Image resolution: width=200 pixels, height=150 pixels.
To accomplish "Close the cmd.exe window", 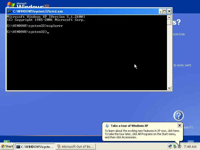I will tap(169, 11).
